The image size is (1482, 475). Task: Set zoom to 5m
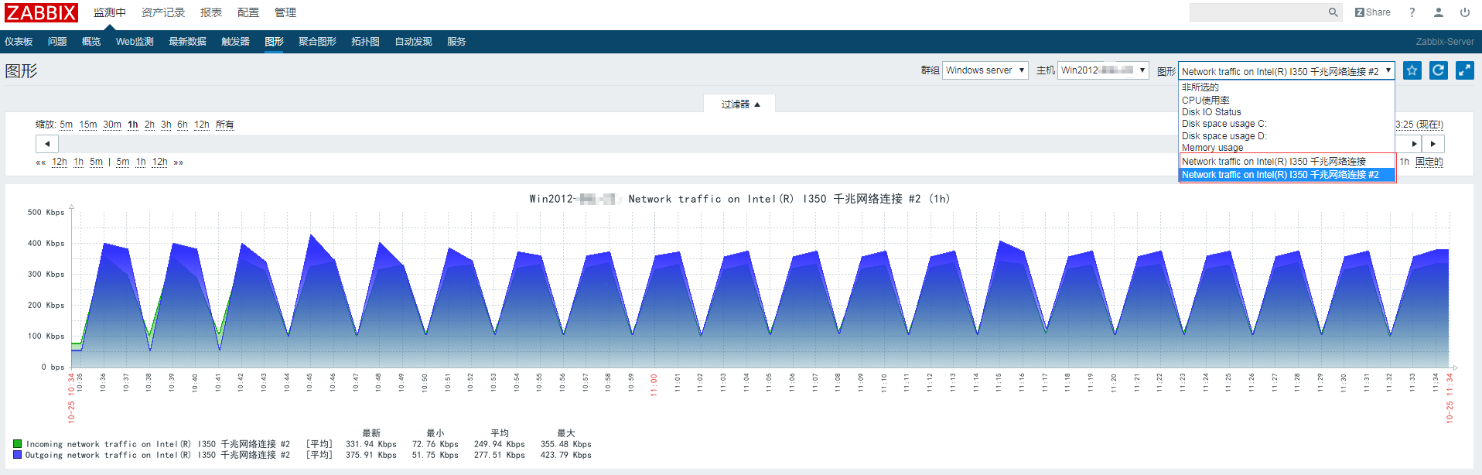(x=67, y=125)
